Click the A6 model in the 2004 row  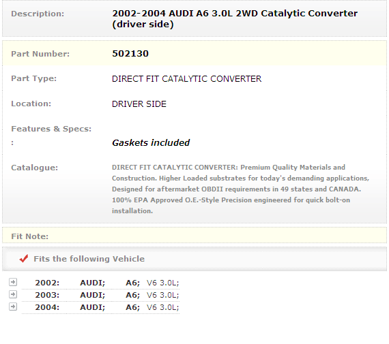[x=132, y=307]
